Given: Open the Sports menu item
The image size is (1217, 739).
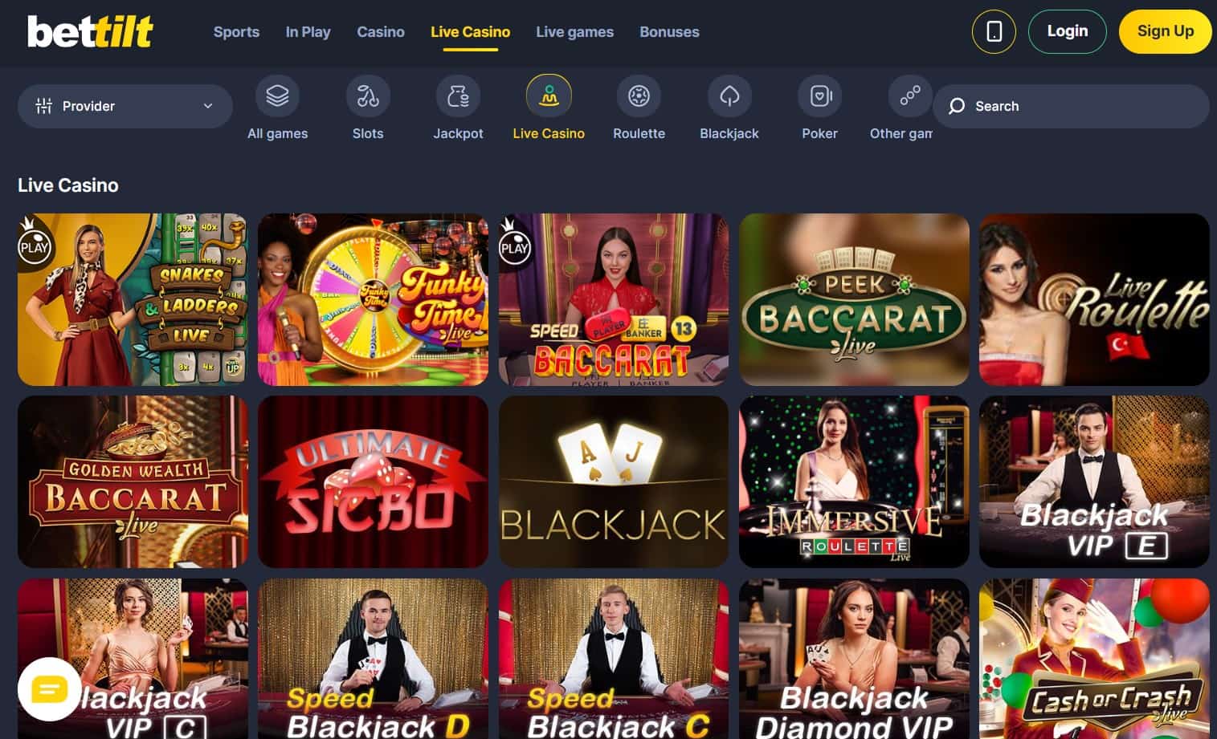Looking at the screenshot, I should (236, 32).
